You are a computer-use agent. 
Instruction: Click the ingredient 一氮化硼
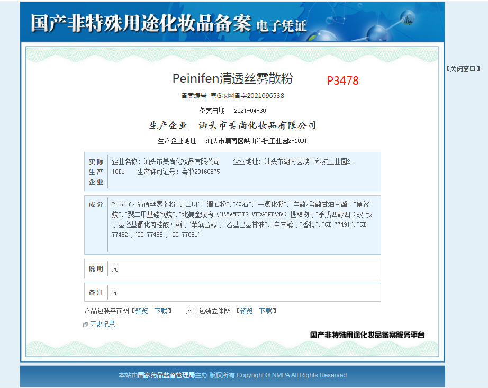tap(271, 205)
